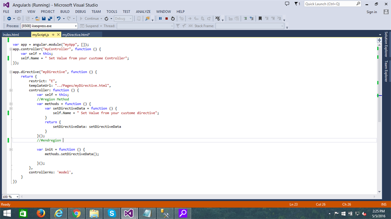
Task: Open the HELP menu
Action: pyautogui.click(x=181, y=12)
